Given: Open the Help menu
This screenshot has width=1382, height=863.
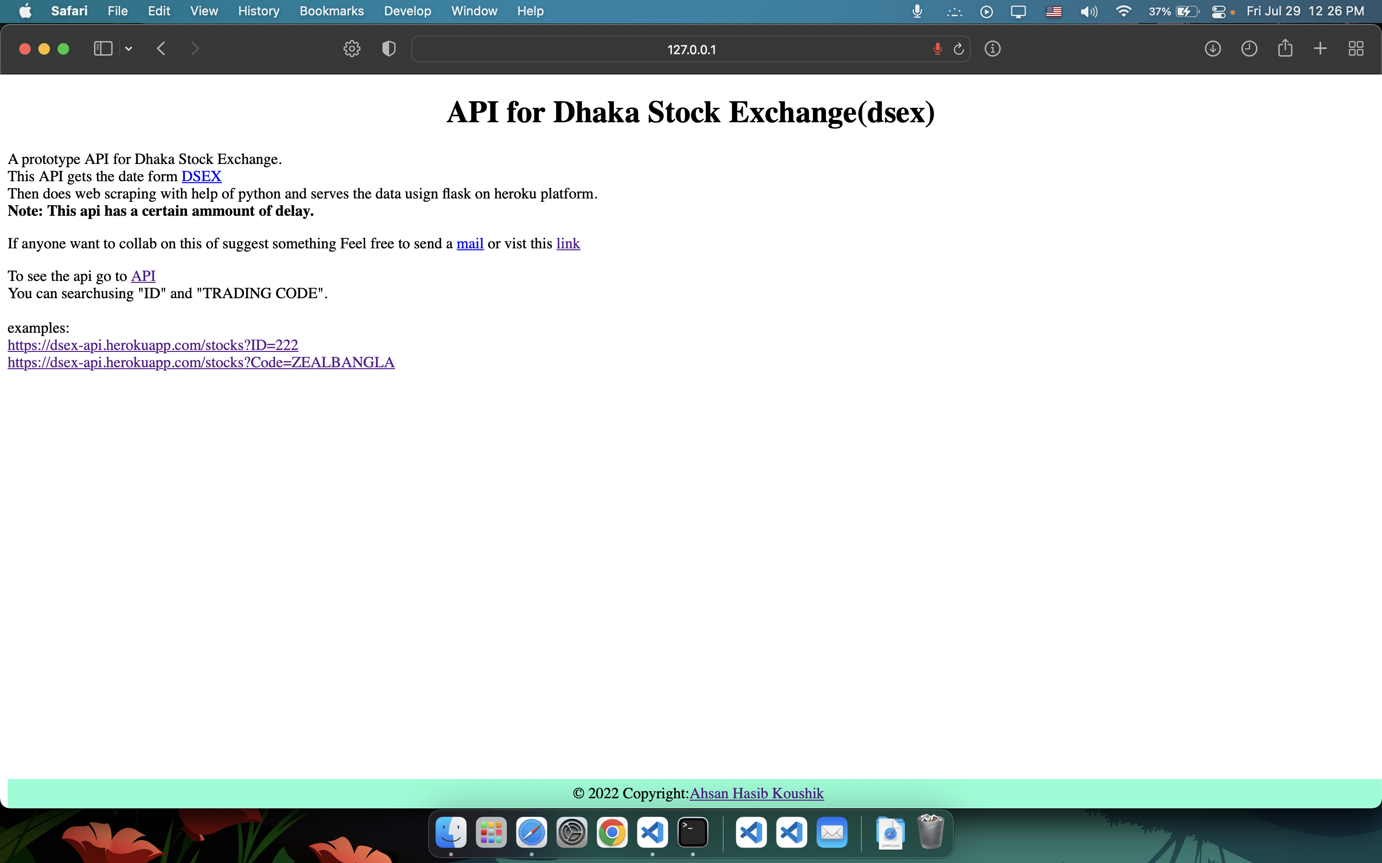Looking at the screenshot, I should click(530, 12).
